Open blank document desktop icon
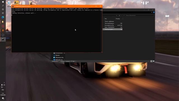Viewport: 179px width, 101px height. pyautogui.click(x=23, y=3)
